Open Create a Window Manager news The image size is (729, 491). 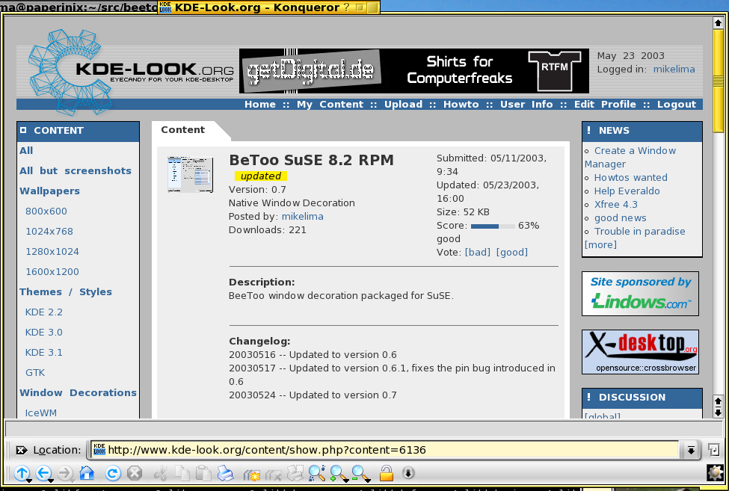coord(630,158)
